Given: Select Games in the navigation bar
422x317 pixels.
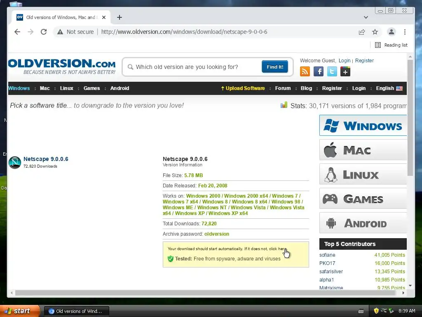Looking at the screenshot, I should 91,88.
